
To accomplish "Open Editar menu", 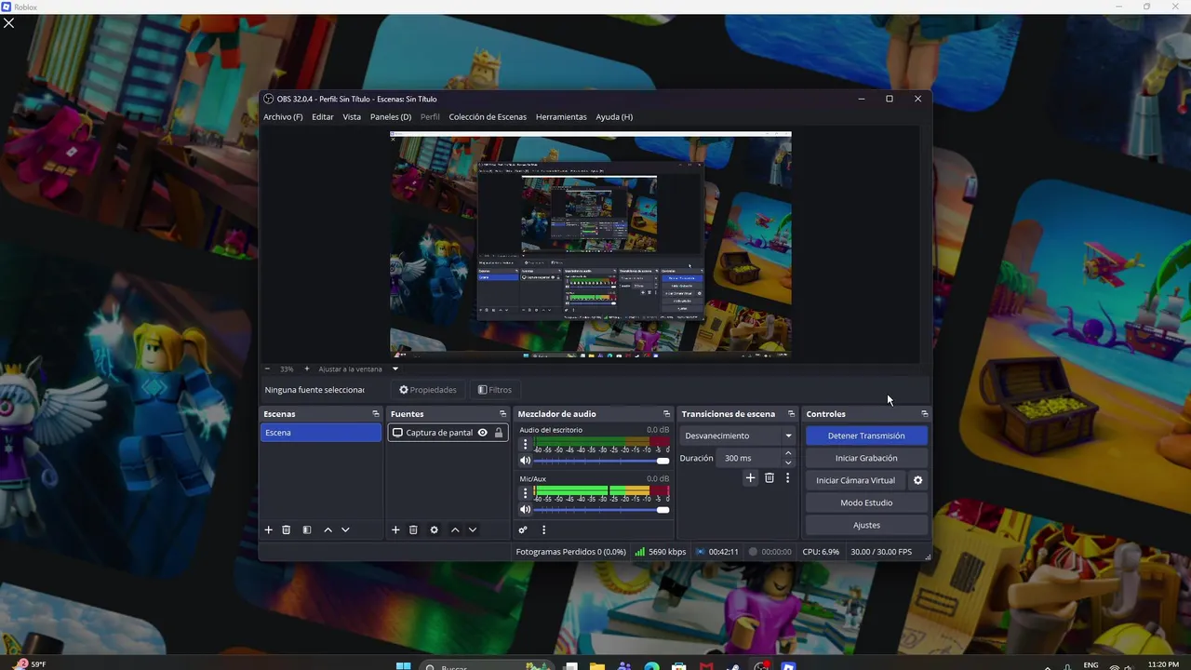I will tap(323, 117).
